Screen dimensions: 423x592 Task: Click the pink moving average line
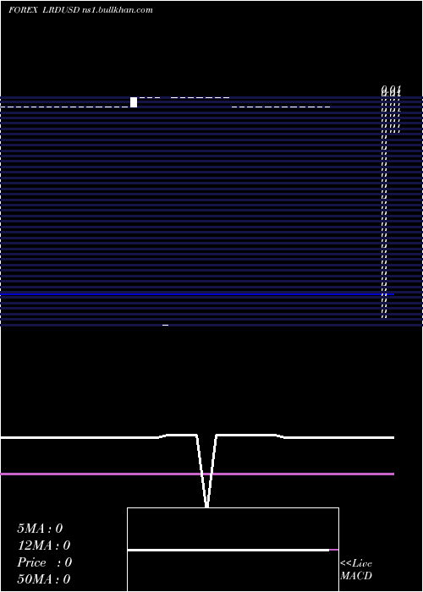coord(197,474)
